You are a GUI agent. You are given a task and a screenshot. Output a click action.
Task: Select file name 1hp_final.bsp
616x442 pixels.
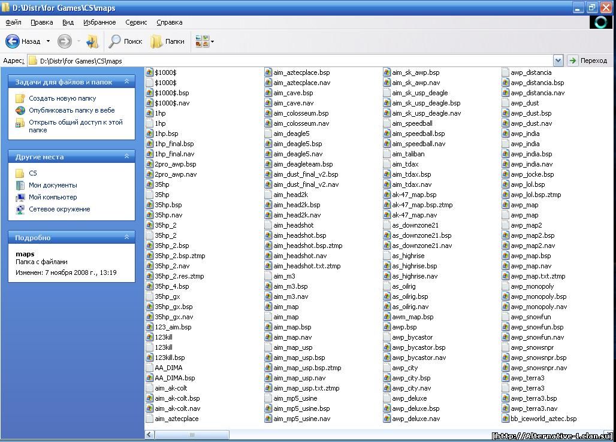point(174,144)
